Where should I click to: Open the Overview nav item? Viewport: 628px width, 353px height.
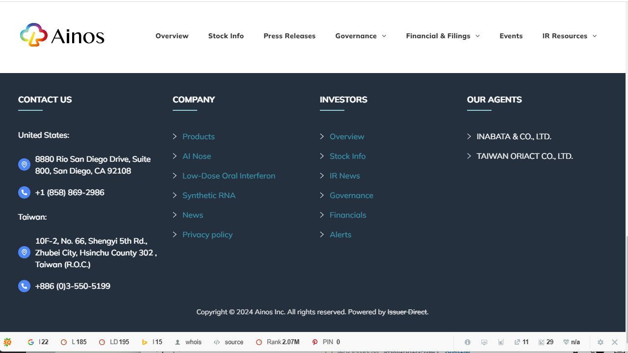click(x=172, y=36)
